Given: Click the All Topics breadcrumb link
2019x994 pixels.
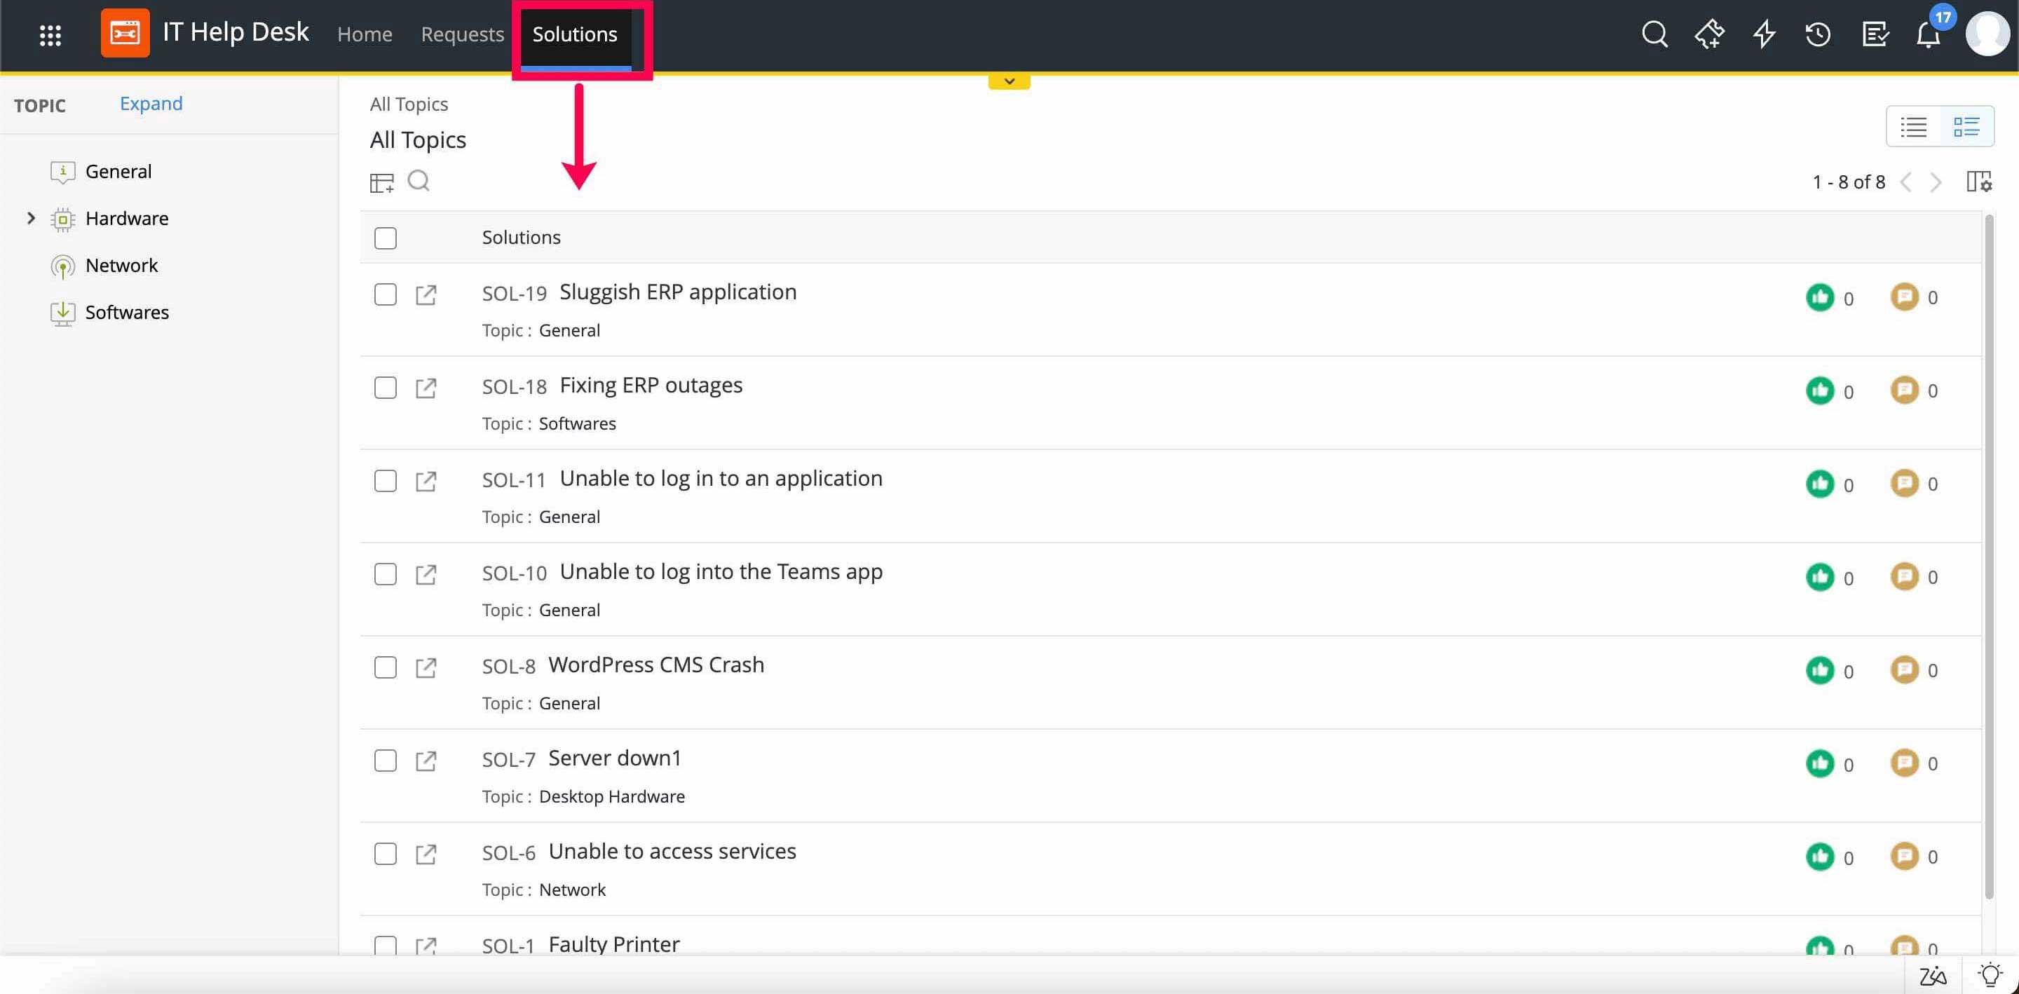Looking at the screenshot, I should pyautogui.click(x=408, y=102).
